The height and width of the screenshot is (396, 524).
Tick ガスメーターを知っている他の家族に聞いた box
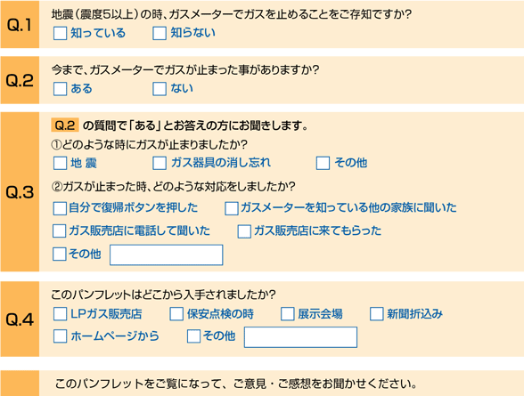[232, 208]
